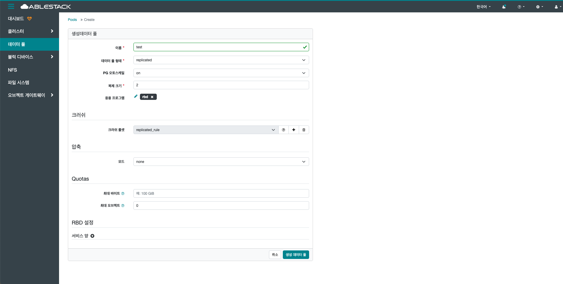563x284 pixels.
Task: Open the user account menu
Action: pyautogui.click(x=558, y=7)
